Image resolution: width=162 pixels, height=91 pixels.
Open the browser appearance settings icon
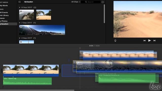tap(103, 2)
